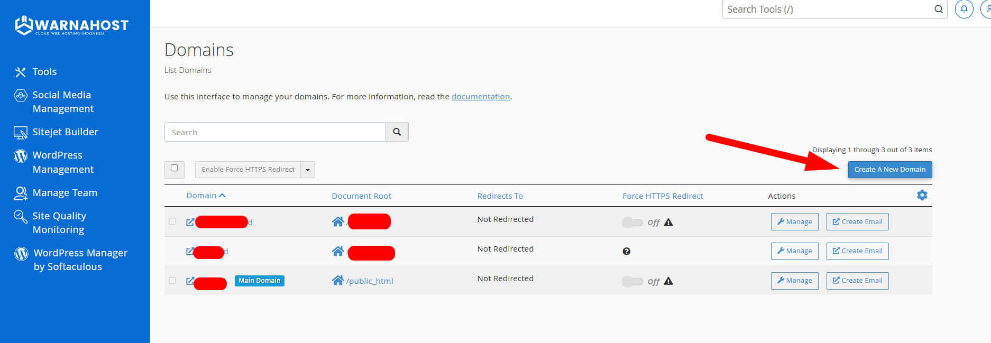Check the select-all domains checkbox

[x=174, y=169]
